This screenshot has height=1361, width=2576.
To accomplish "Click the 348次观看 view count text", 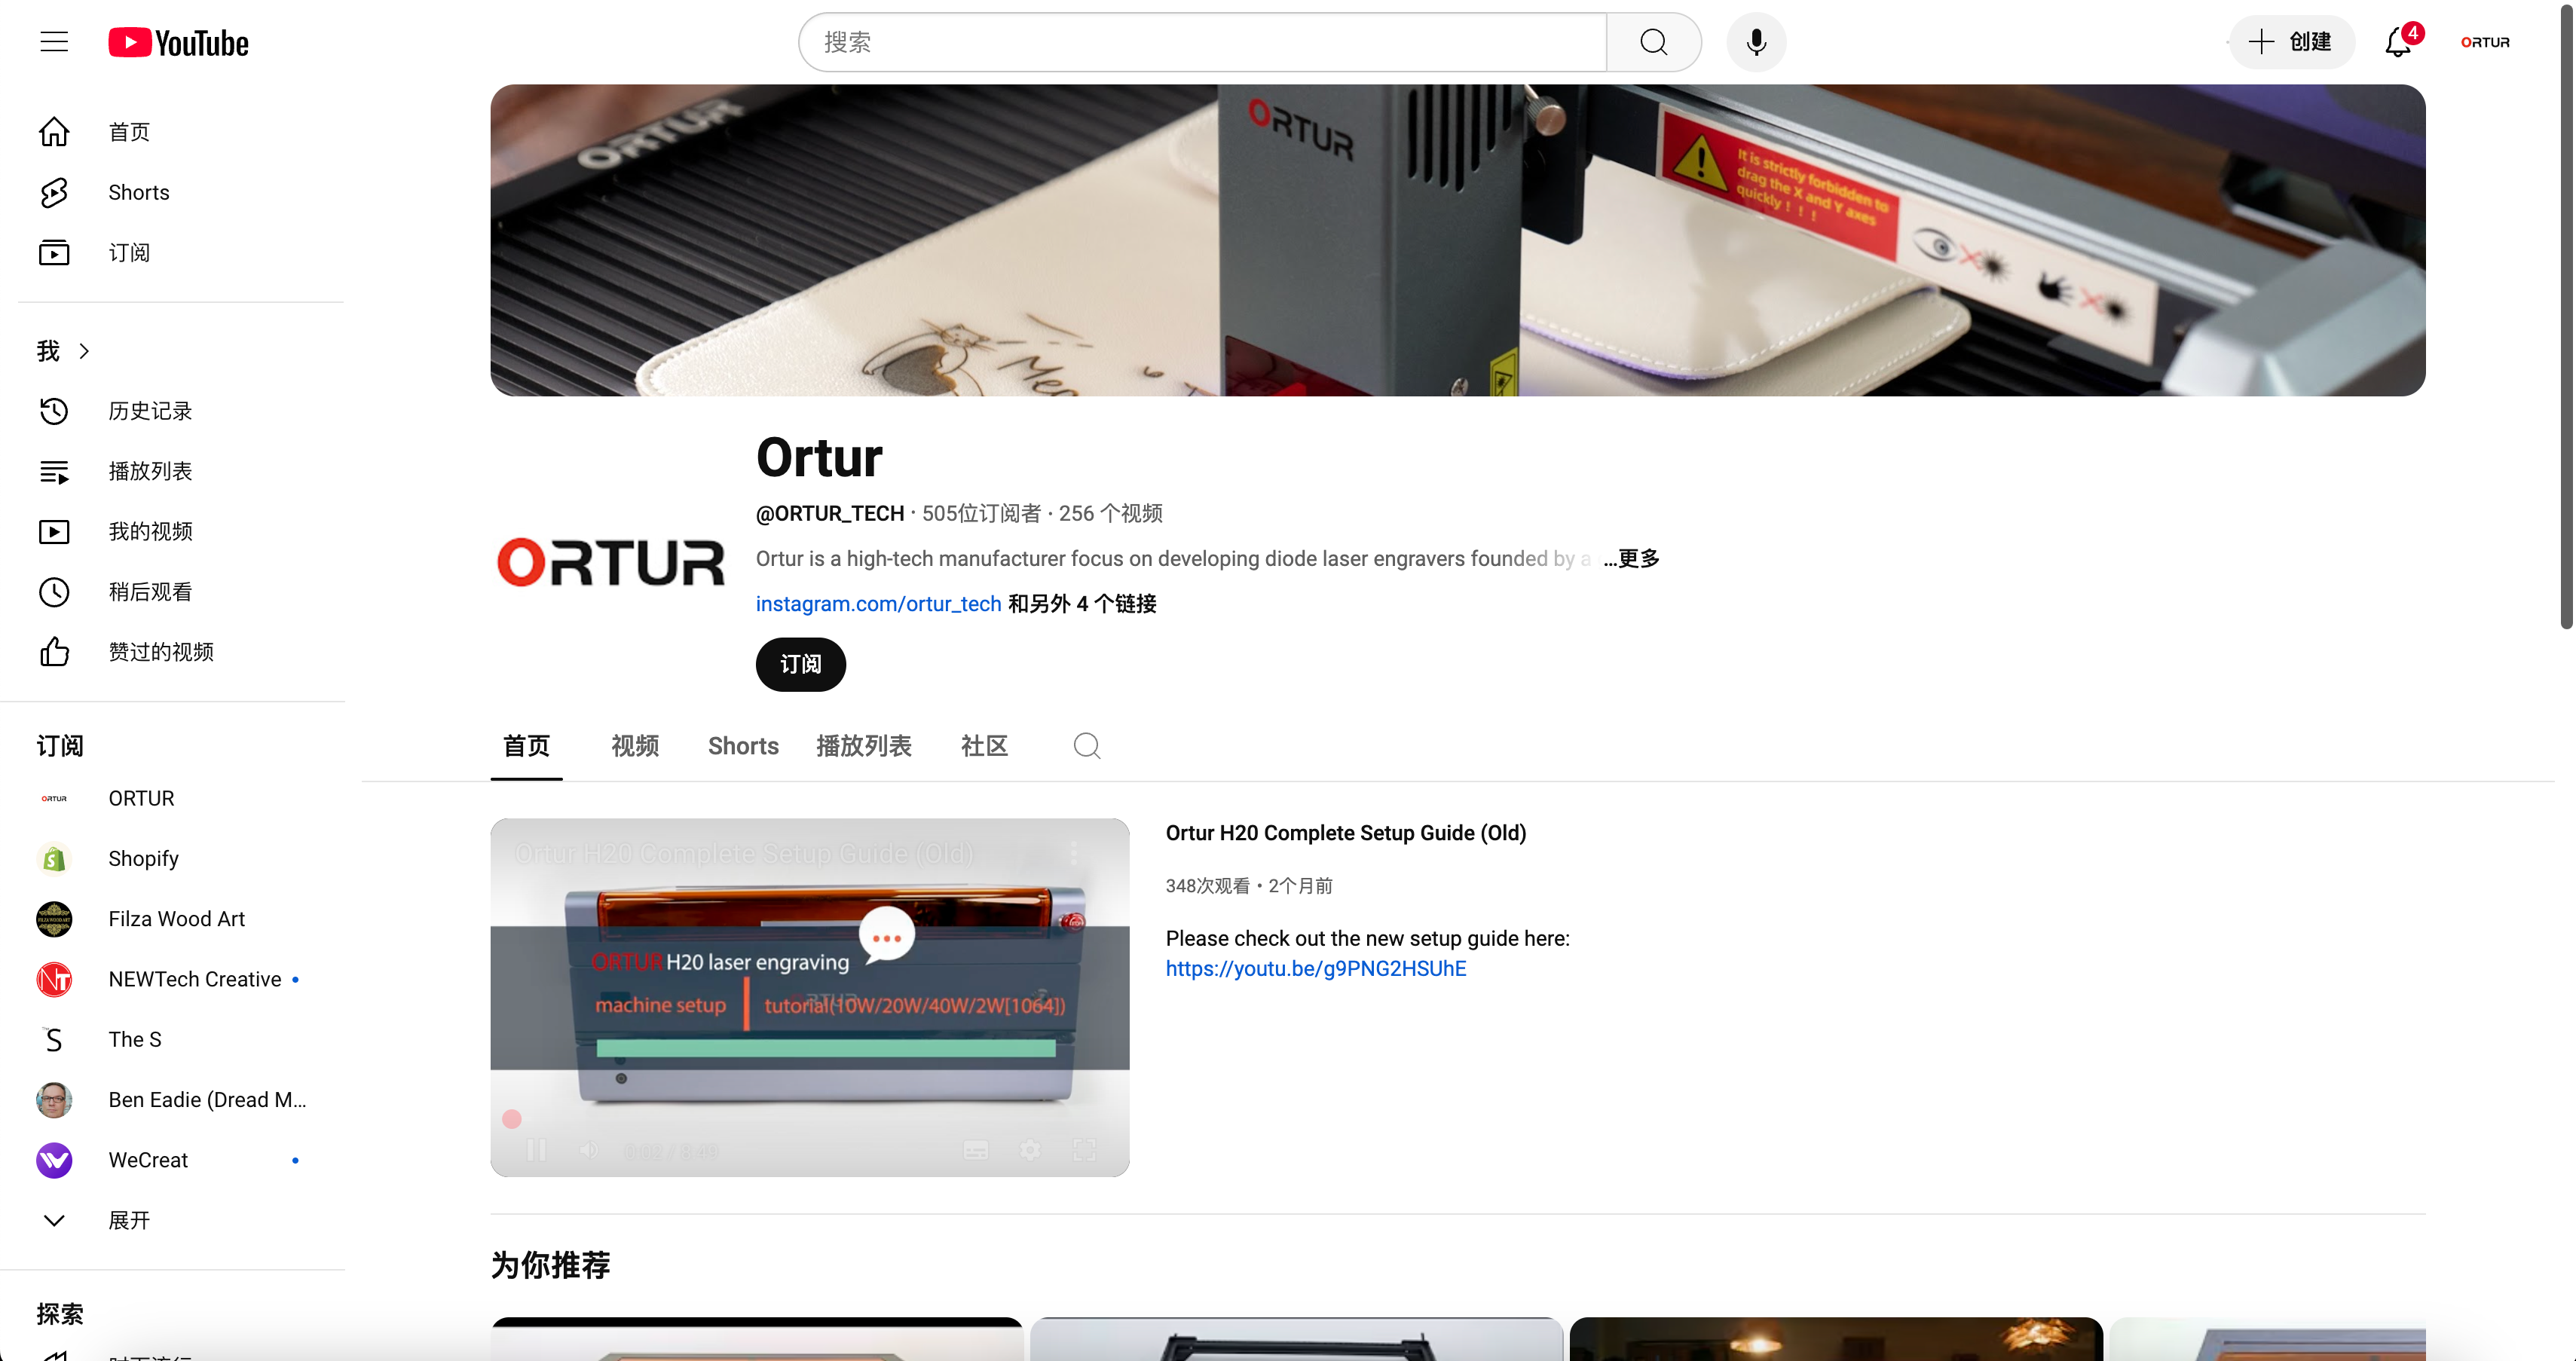I will click(x=1207, y=886).
